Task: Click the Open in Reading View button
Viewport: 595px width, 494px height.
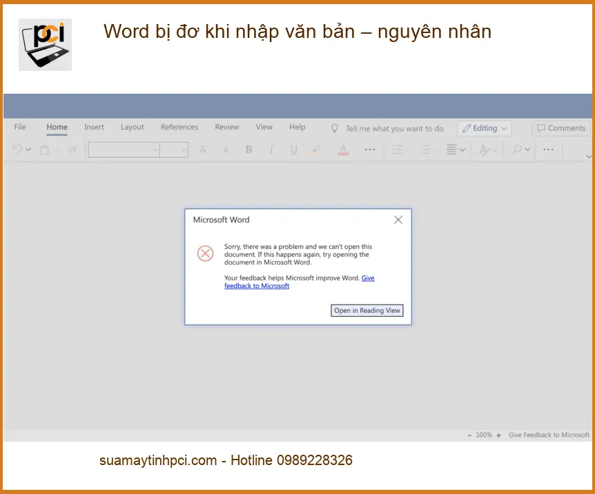Action: (x=367, y=310)
